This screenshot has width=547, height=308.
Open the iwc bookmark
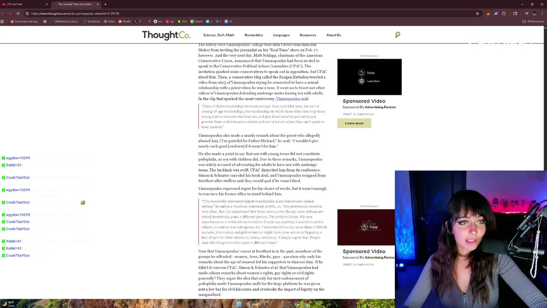pos(170,21)
